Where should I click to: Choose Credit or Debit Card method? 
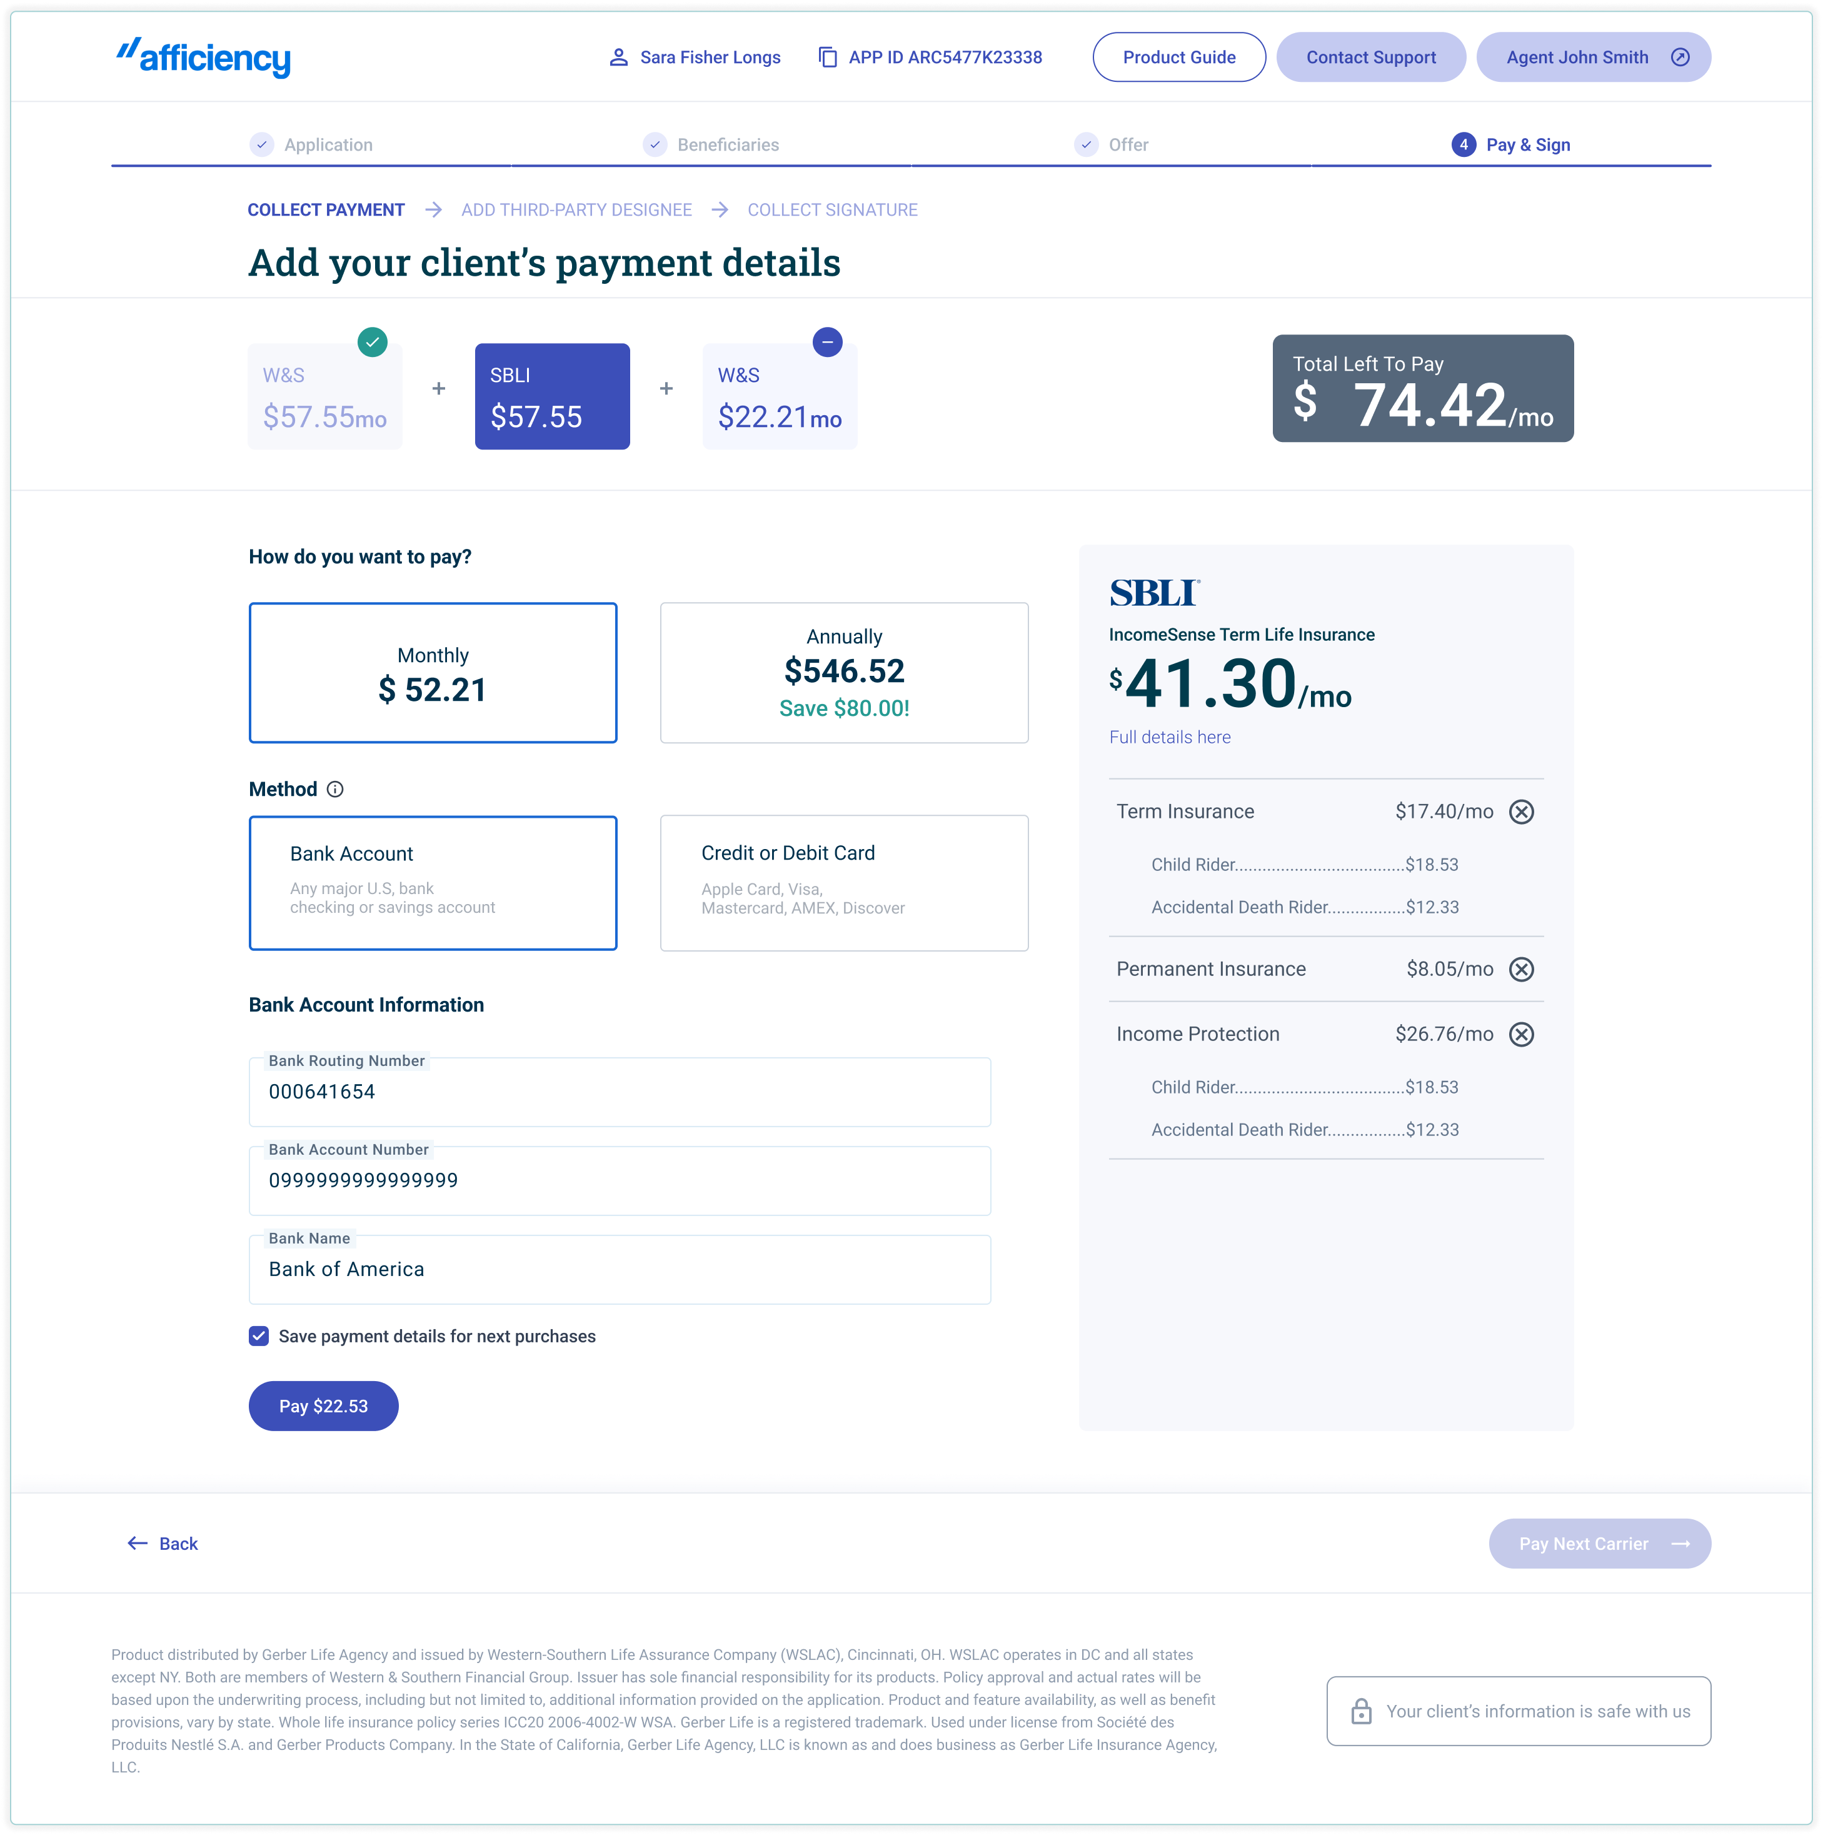(843, 882)
